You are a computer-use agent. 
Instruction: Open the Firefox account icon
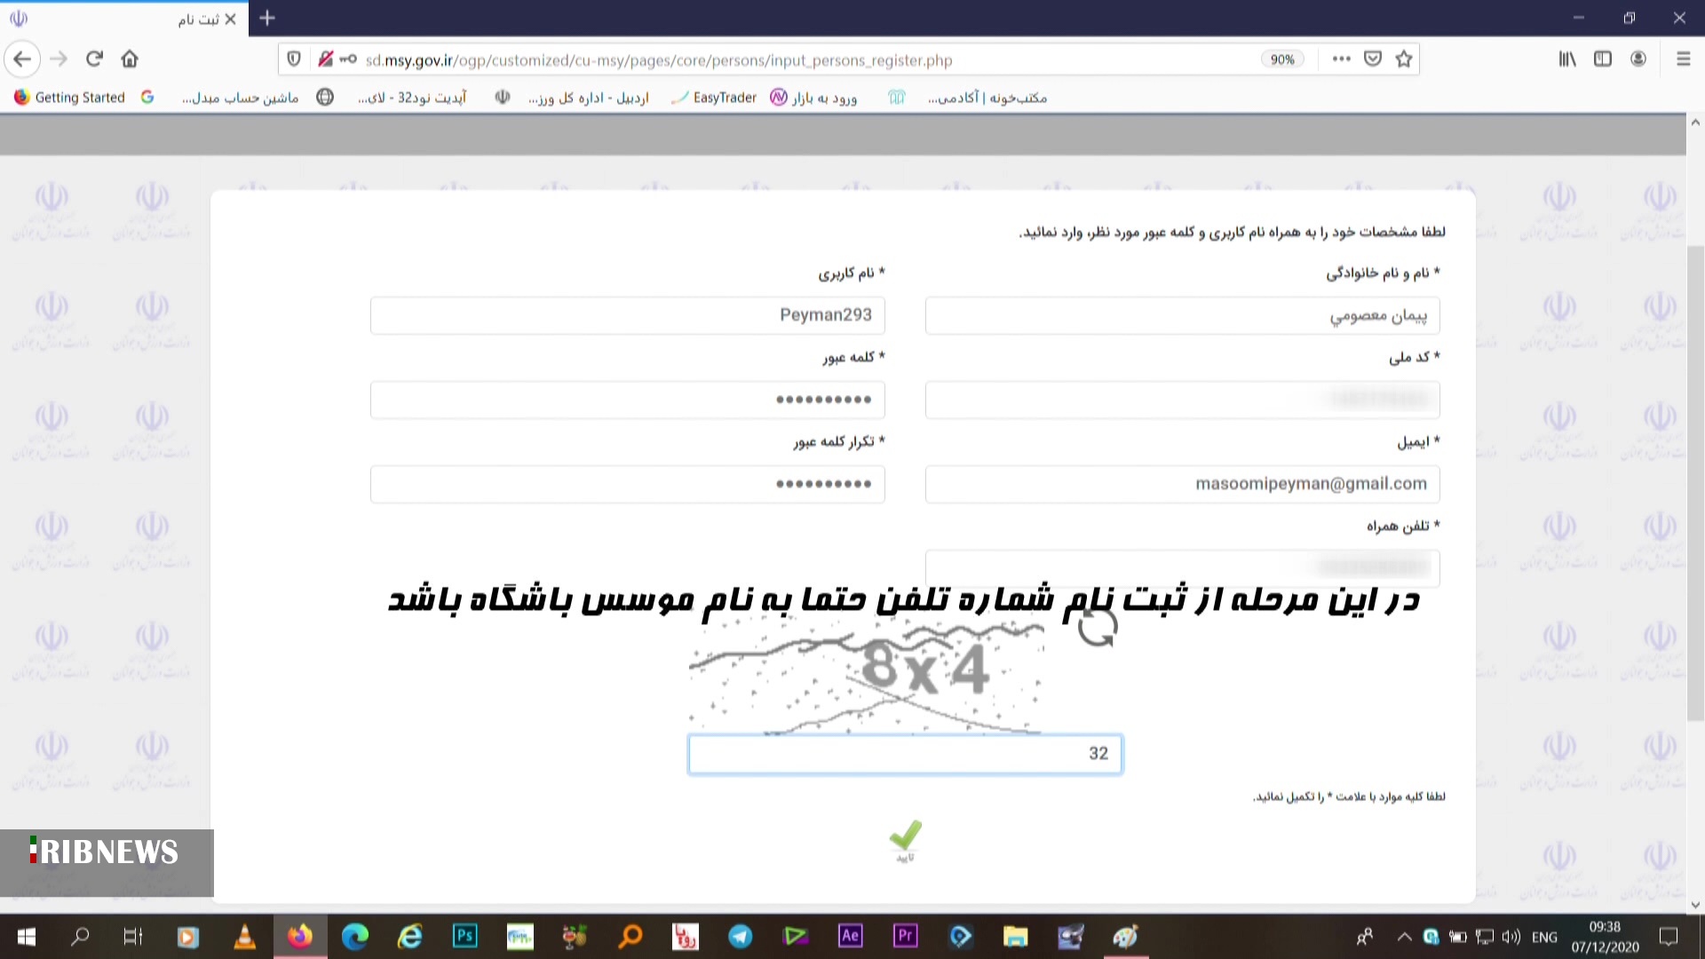pos(1638,59)
